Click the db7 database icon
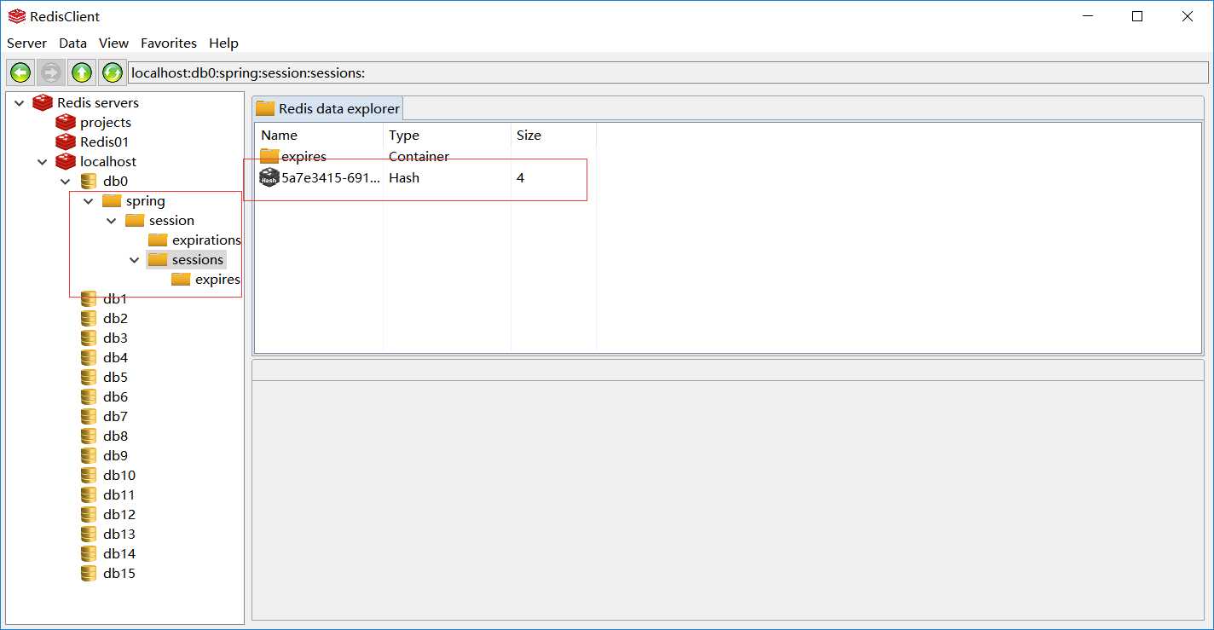Image resolution: width=1214 pixels, height=630 pixels. pyautogui.click(x=89, y=416)
